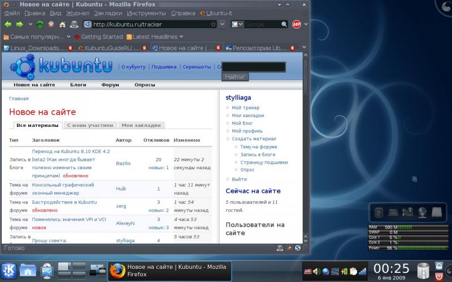This screenshot has width=452, height=282.
Task: Open the Правка menu
Action: pyautogui.click(x=34, y=13)
